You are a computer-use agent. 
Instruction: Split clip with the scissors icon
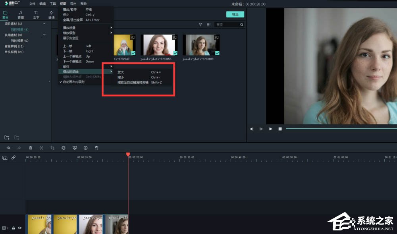[42, 148]
